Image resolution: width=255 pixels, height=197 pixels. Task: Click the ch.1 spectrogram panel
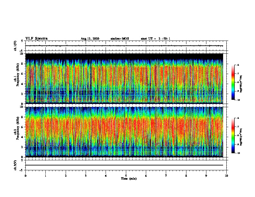tap(124, 79)
